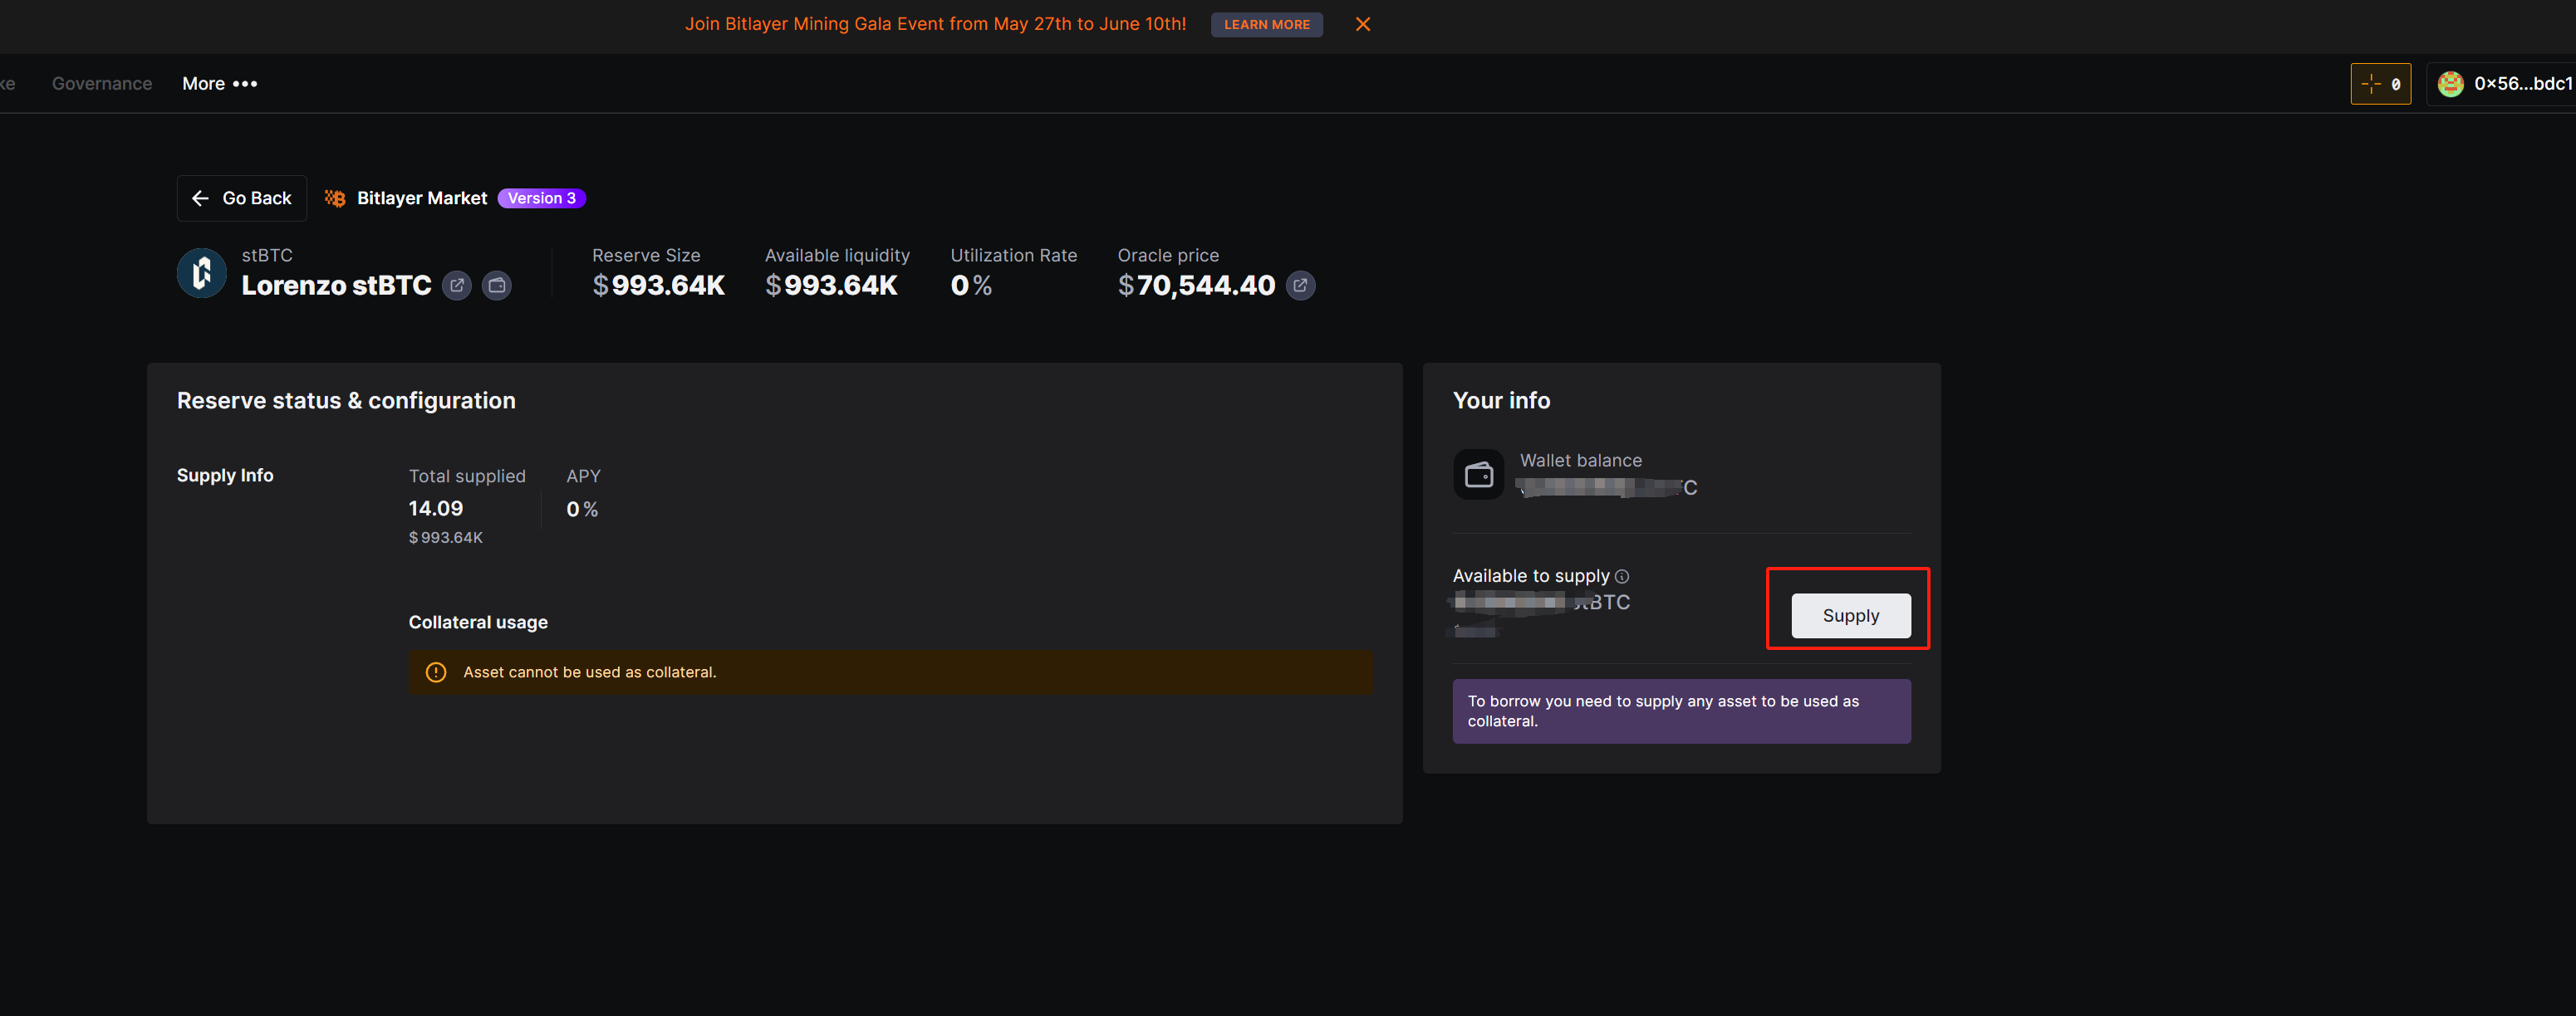Viewport: 2576px width, 1016px height.
Task: Click the Supply Info label
Action: coord(225,476)
